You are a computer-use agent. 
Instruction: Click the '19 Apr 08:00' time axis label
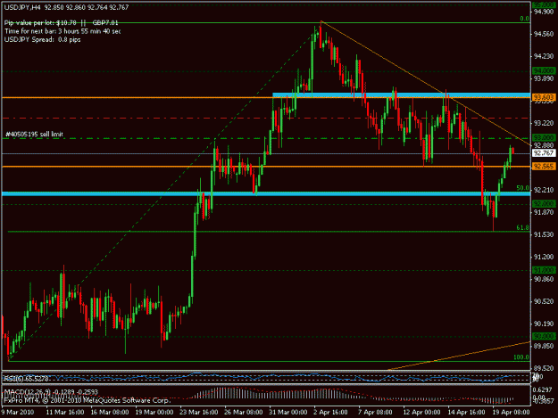pos(511,412)
